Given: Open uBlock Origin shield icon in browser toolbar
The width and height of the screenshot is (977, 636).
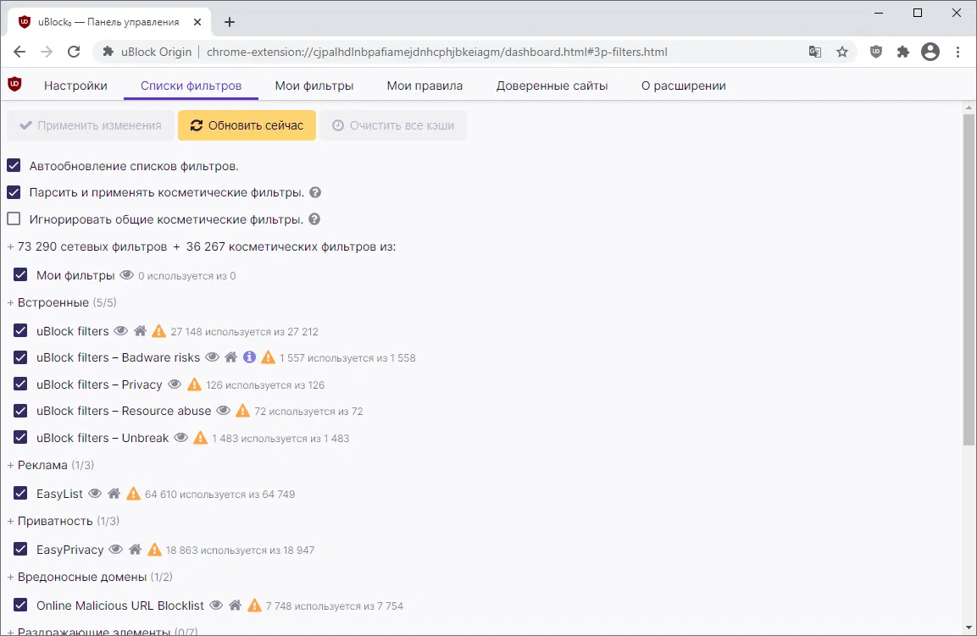Looking at the screenshot, I should [x=876, y=53].
